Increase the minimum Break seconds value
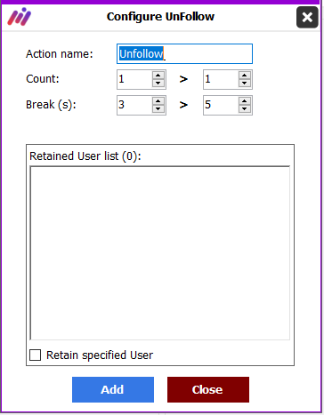 158,101
